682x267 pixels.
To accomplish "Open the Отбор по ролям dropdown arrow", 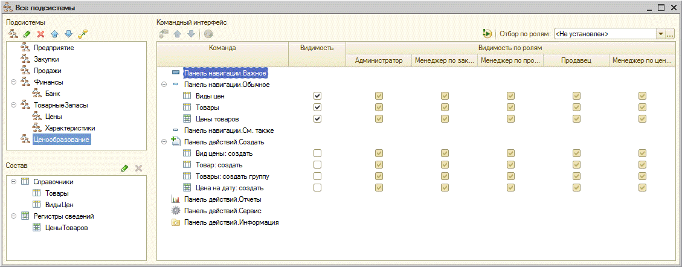I will 661,34.
